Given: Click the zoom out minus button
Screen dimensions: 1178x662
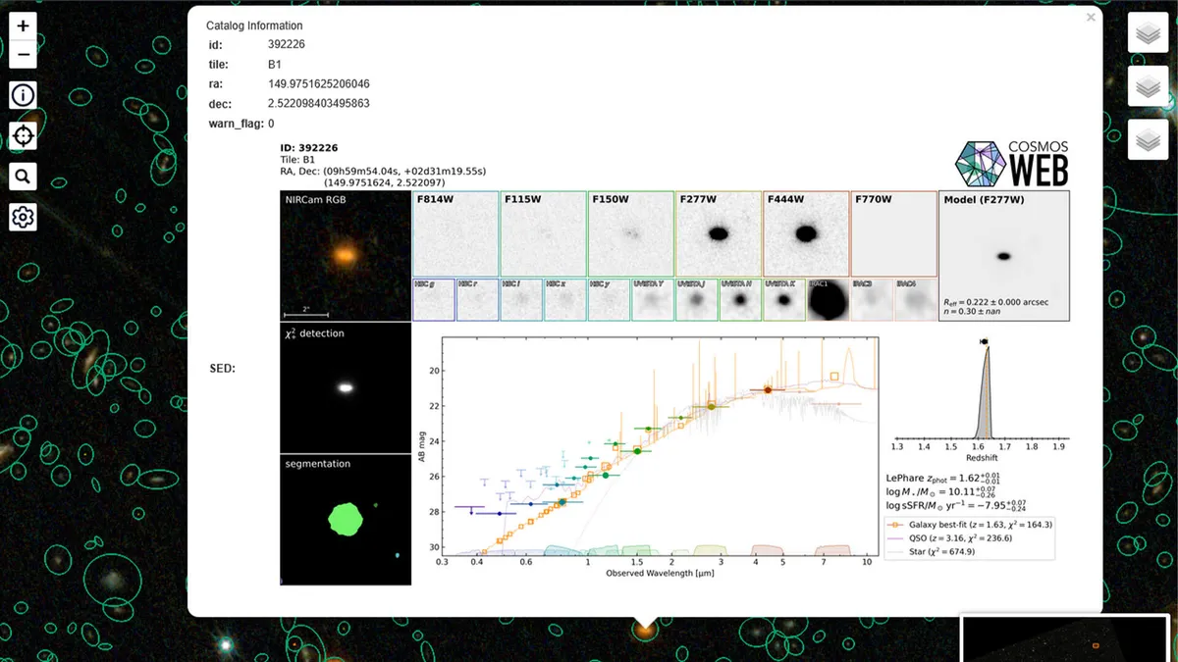Looking at the screenshot, I should [24, 54].
